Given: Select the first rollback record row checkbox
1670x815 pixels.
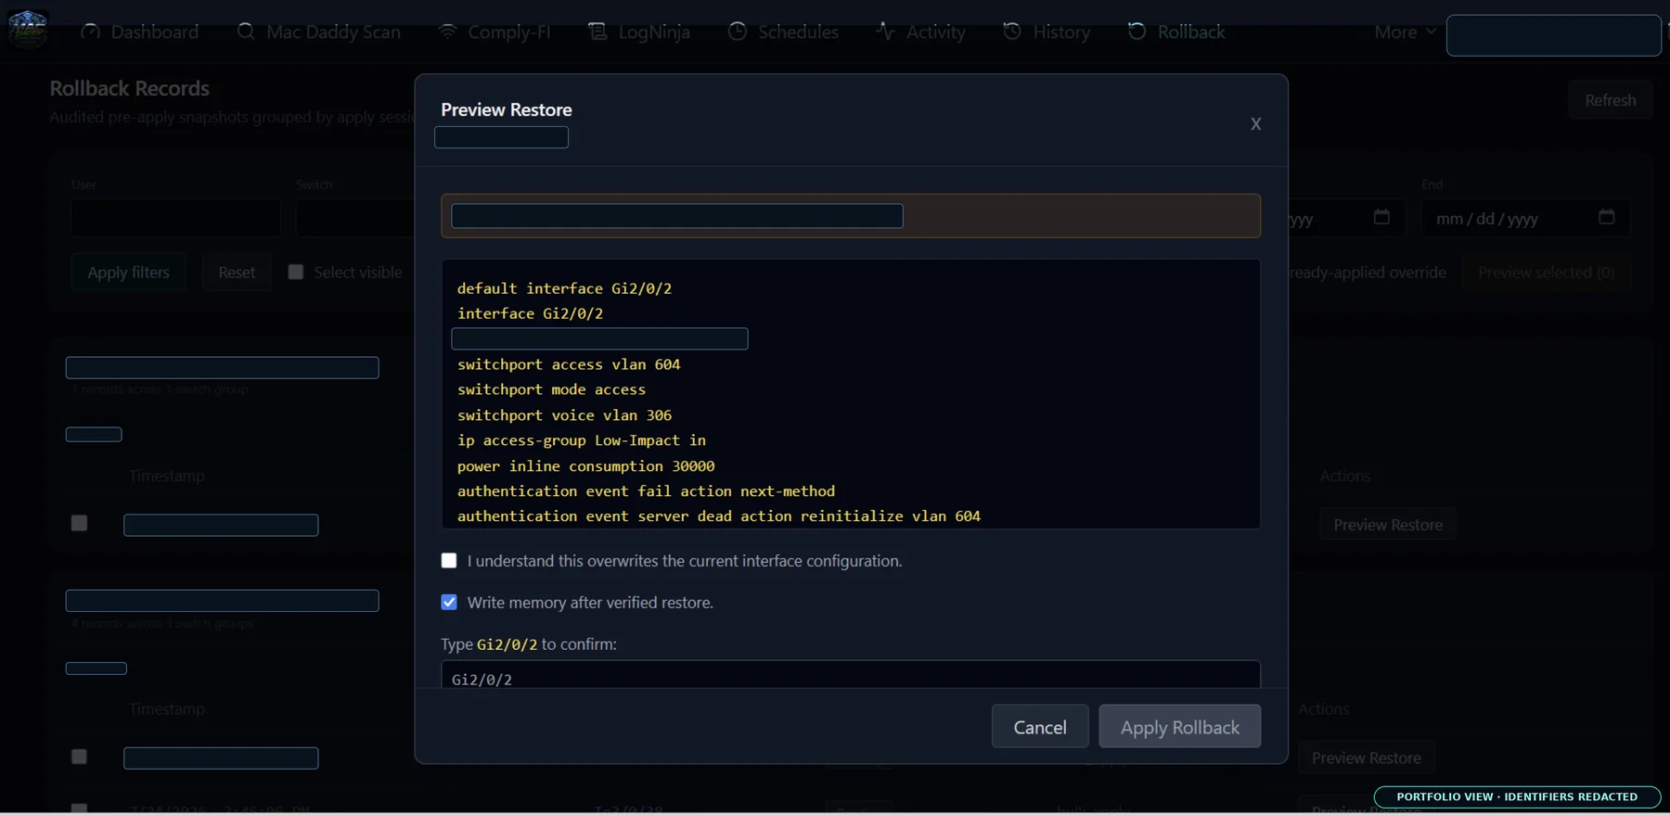Looking at the screenshot, I should tap(80, 524).
